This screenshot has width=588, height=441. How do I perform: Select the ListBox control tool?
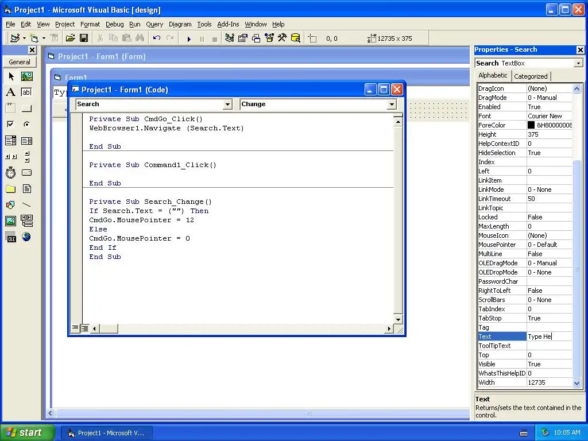click(26, 141)
